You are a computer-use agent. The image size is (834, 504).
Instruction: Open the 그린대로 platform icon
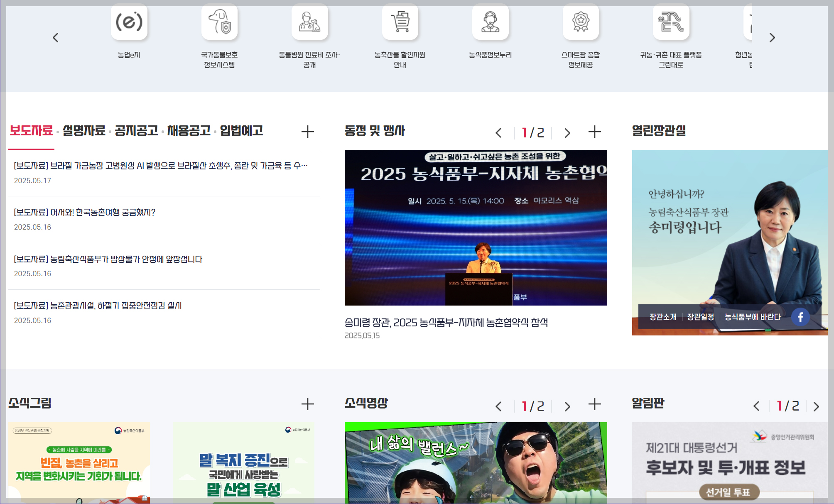click(671, 22)
